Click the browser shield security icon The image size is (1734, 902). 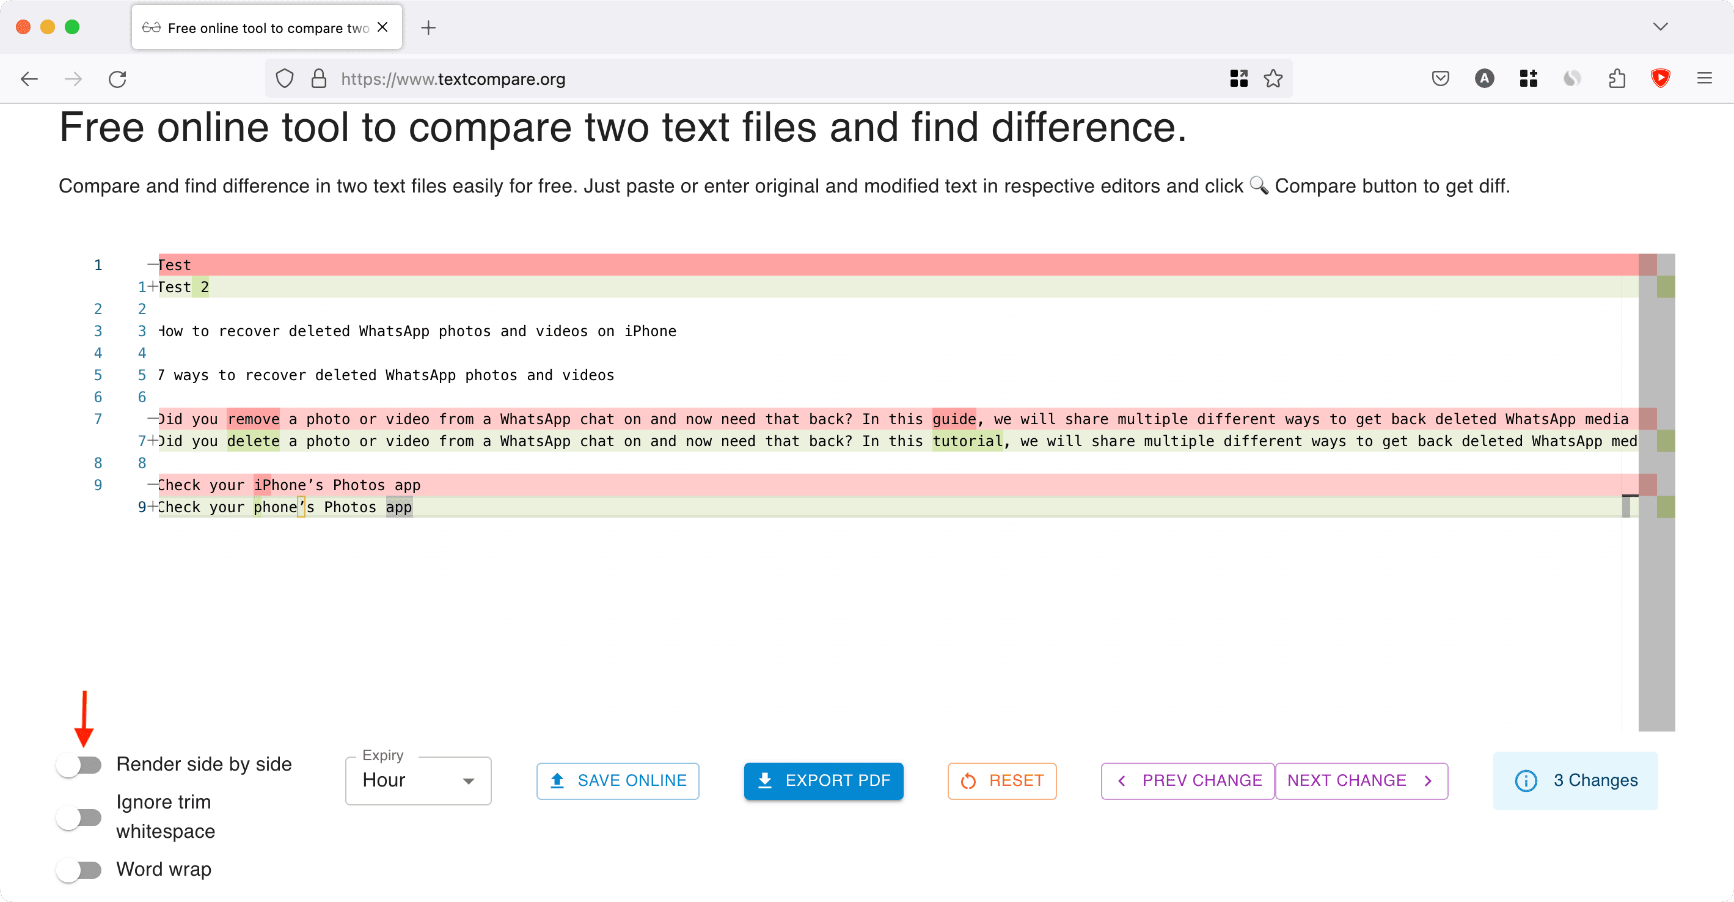[285, 79]
